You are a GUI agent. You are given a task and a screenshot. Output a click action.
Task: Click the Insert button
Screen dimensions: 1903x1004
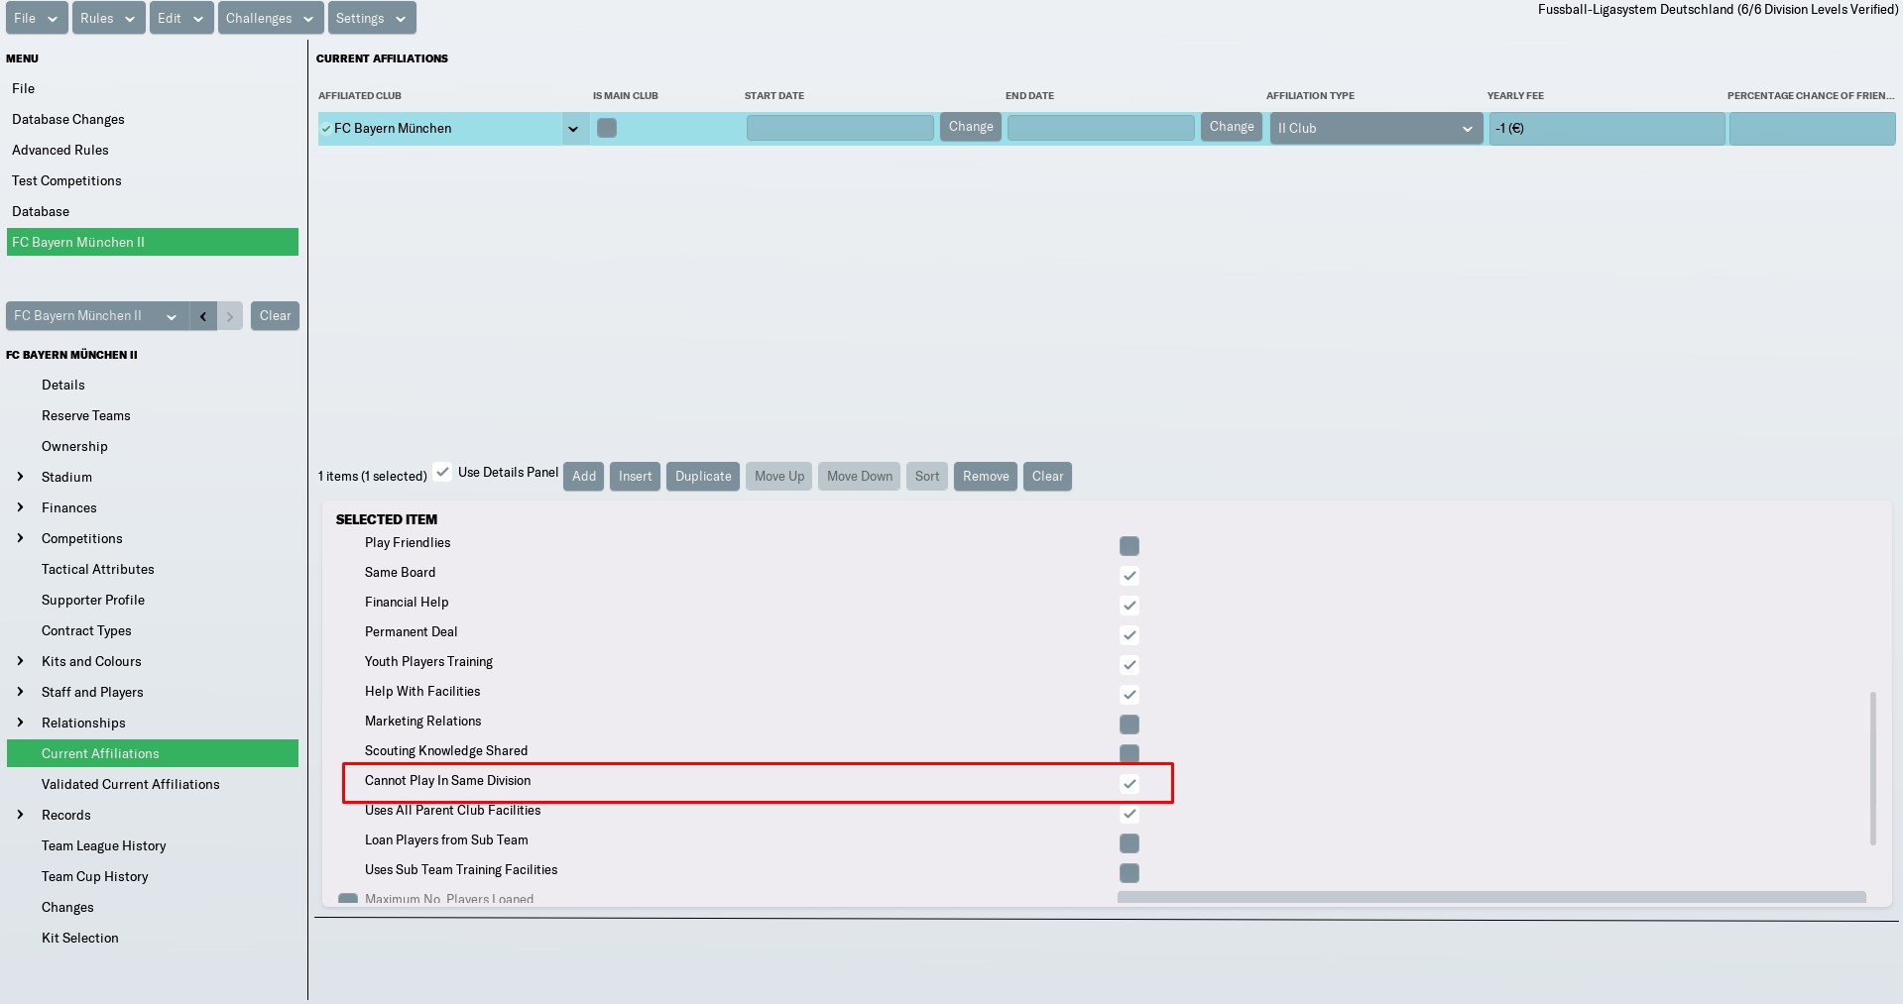click(636, 477)
